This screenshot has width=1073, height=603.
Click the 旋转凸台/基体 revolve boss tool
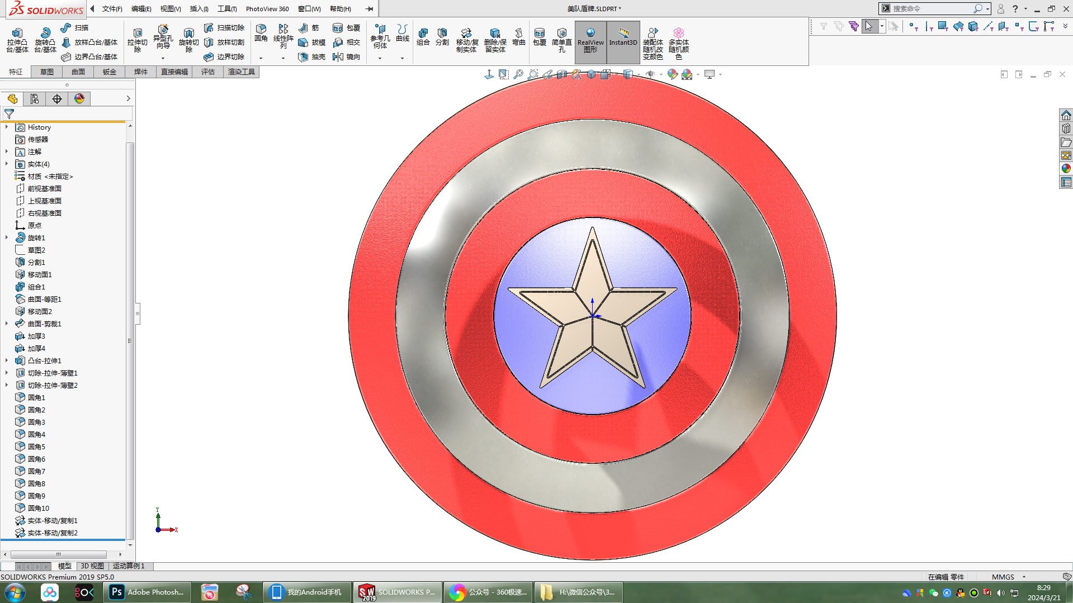coord(45,40)
